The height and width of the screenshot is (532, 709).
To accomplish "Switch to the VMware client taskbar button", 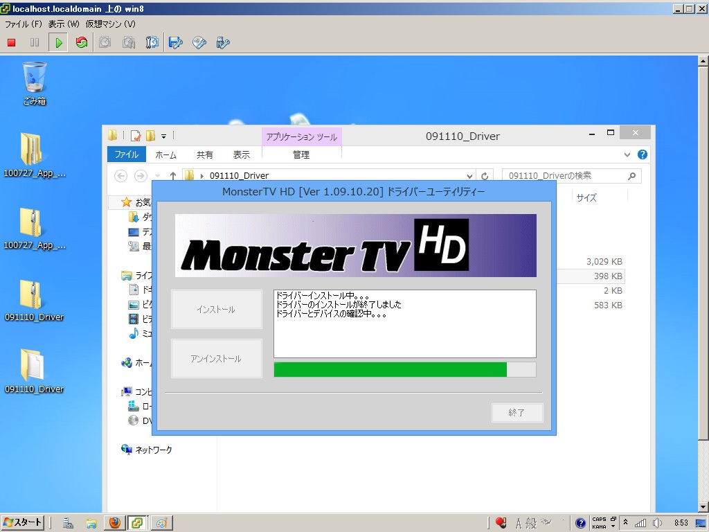I will [x=138, y=523].
